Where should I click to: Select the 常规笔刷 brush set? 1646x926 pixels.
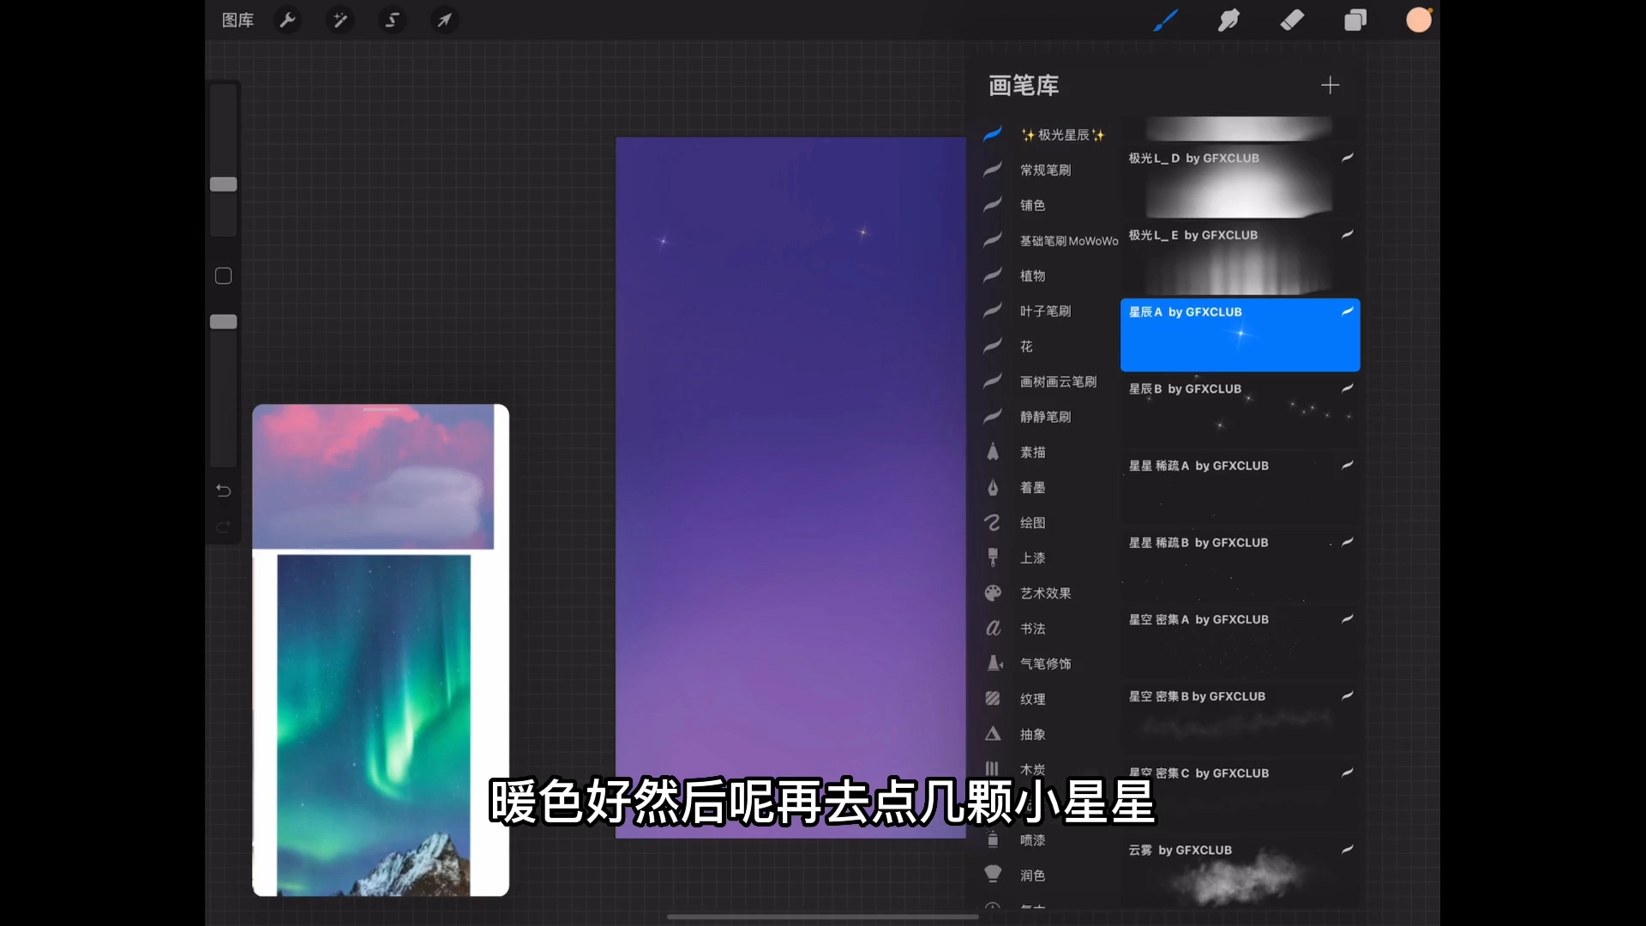click(x=1045, y=170)
